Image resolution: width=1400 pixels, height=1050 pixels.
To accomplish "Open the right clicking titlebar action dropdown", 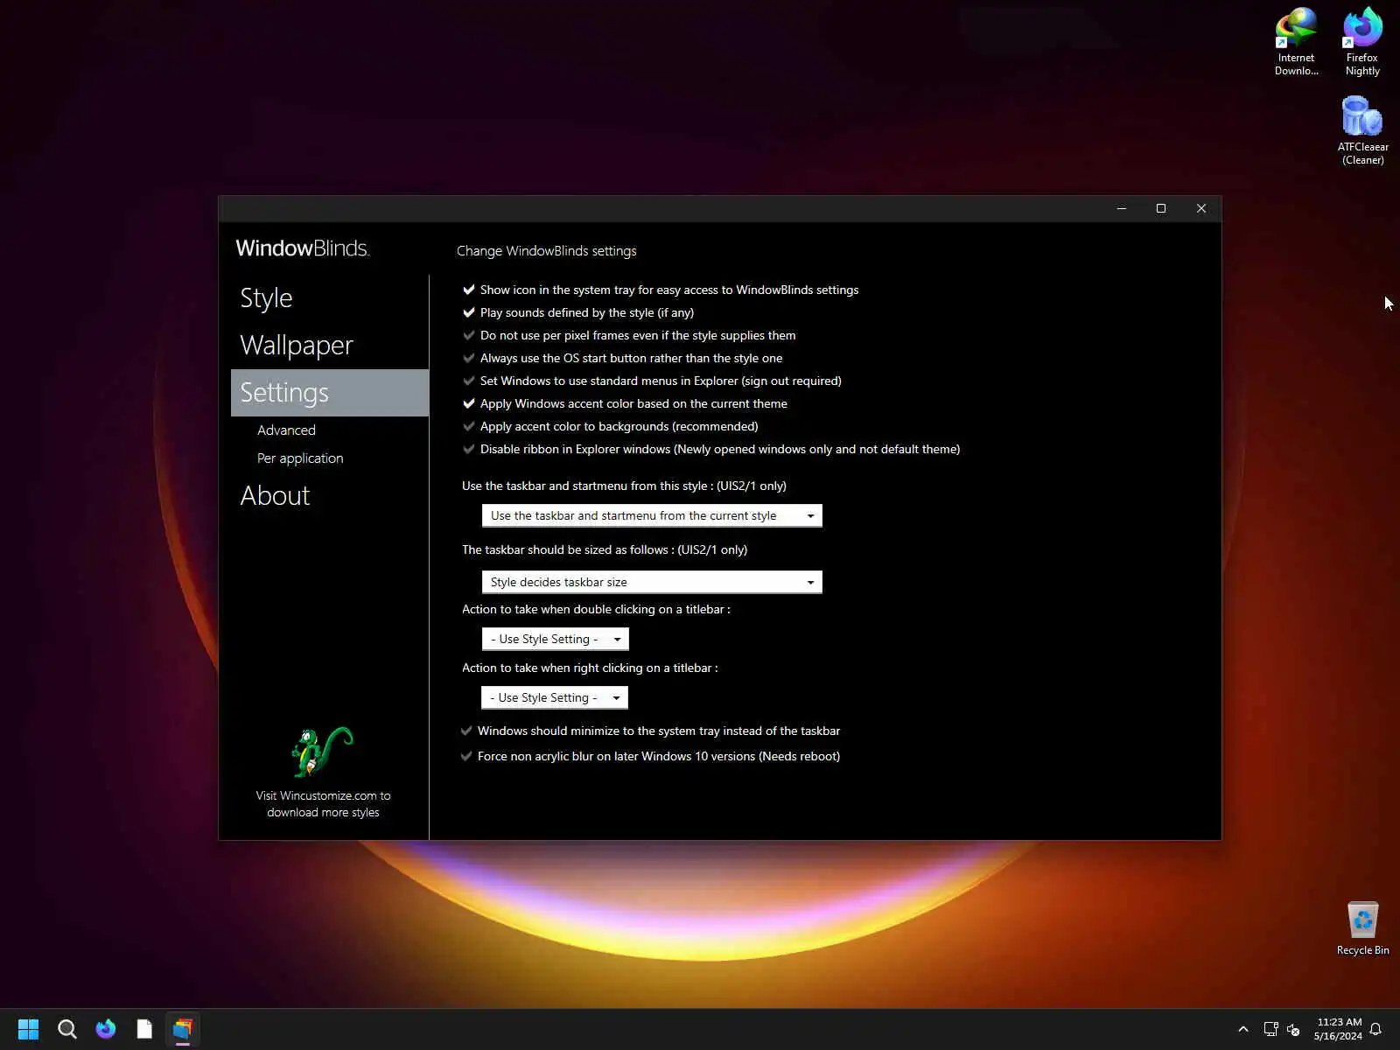I will [555, 697].
